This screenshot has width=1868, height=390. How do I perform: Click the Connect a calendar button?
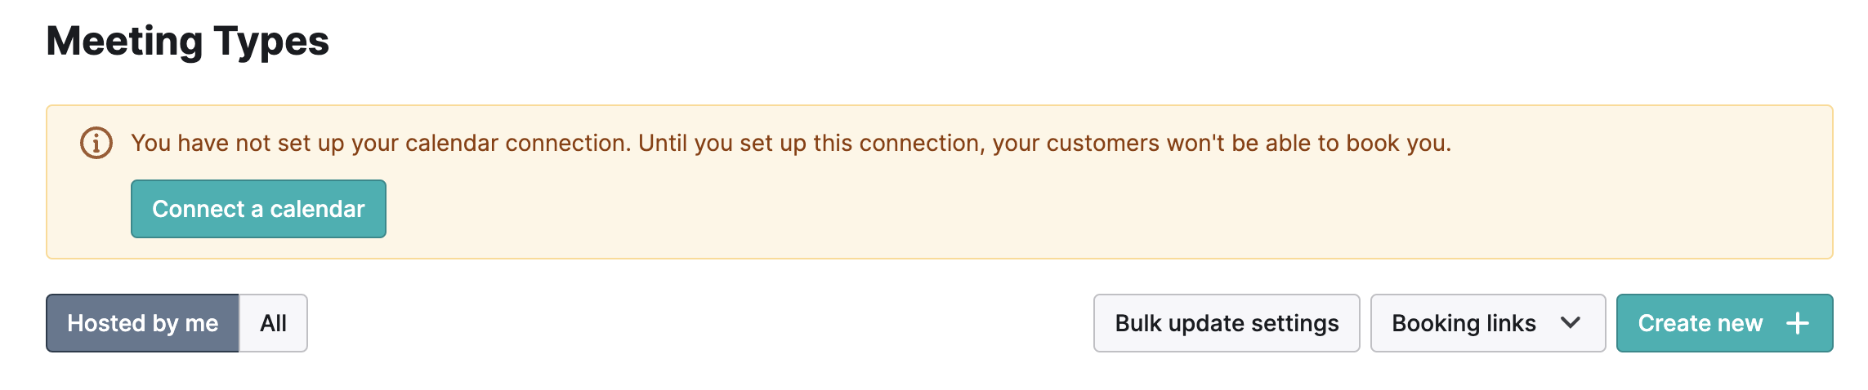(258, 209)
